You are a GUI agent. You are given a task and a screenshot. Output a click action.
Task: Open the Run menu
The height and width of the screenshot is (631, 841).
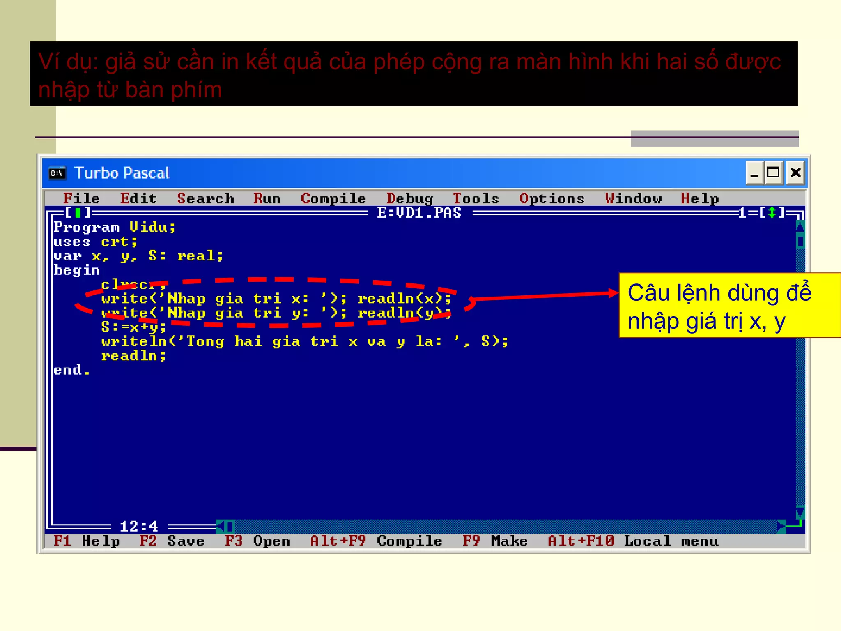[x=267, y=199]
